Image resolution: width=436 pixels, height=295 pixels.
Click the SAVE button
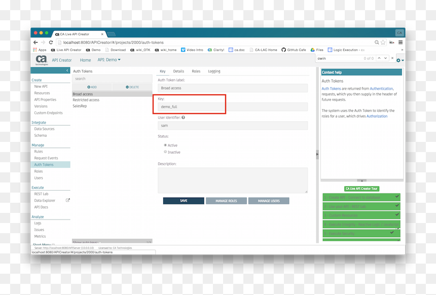pyautogui.click(x=184, y=201)
